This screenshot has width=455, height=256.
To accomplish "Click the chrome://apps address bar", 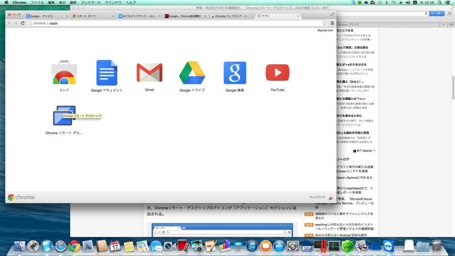I will pos(177,23).
